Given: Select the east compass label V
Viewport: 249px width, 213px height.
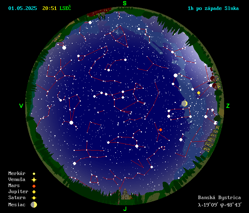Looking at the screenshot, I should coord(21,106).
